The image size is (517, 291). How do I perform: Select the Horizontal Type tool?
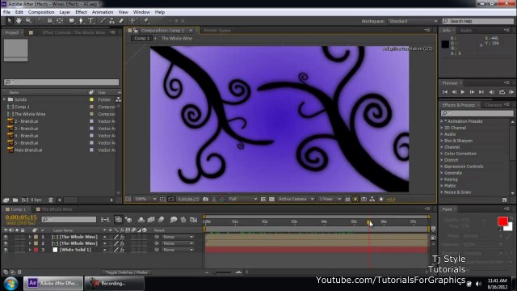pyautogui.click(x=90, y=21)
